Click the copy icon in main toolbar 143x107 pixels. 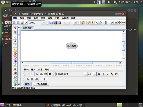click(x=79, y=23)
